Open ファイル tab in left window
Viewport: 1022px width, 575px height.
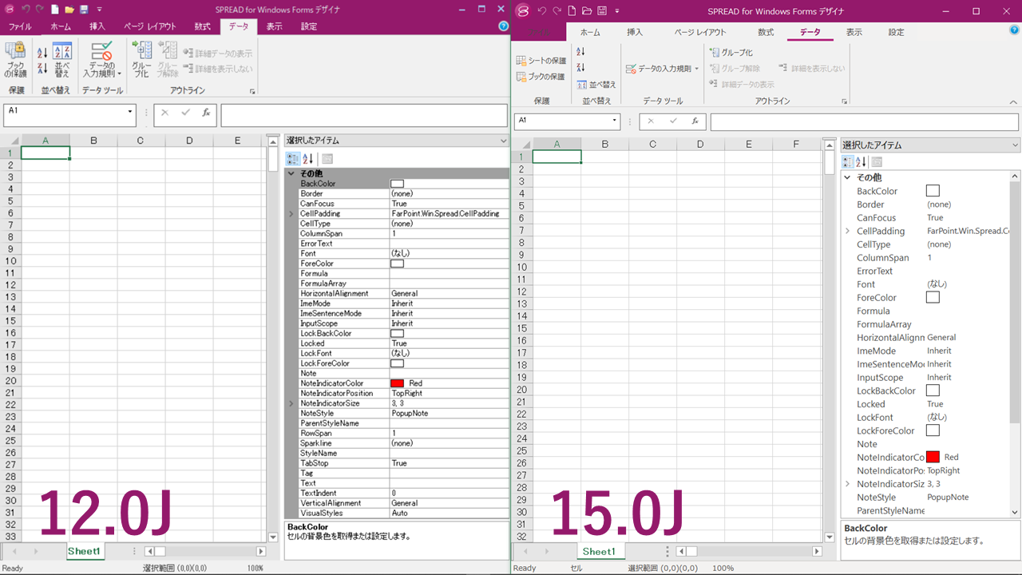coord(20,26)
